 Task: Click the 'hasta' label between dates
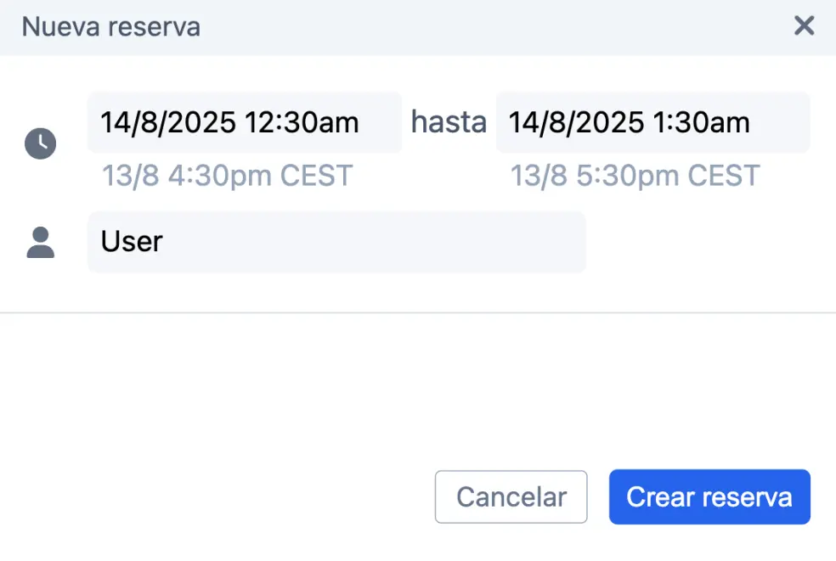pyautogui.click(x=449, y=123)
